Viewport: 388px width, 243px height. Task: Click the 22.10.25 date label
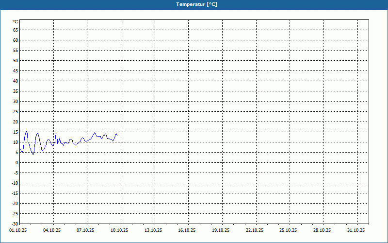coord(255,230)
